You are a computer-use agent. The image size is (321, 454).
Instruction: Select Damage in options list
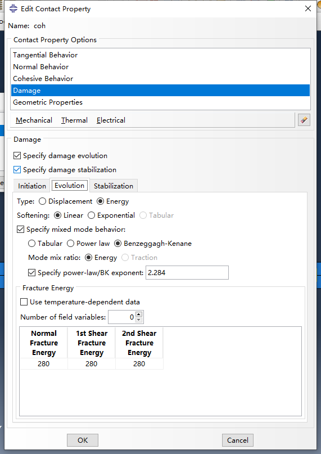click(160, 91)
